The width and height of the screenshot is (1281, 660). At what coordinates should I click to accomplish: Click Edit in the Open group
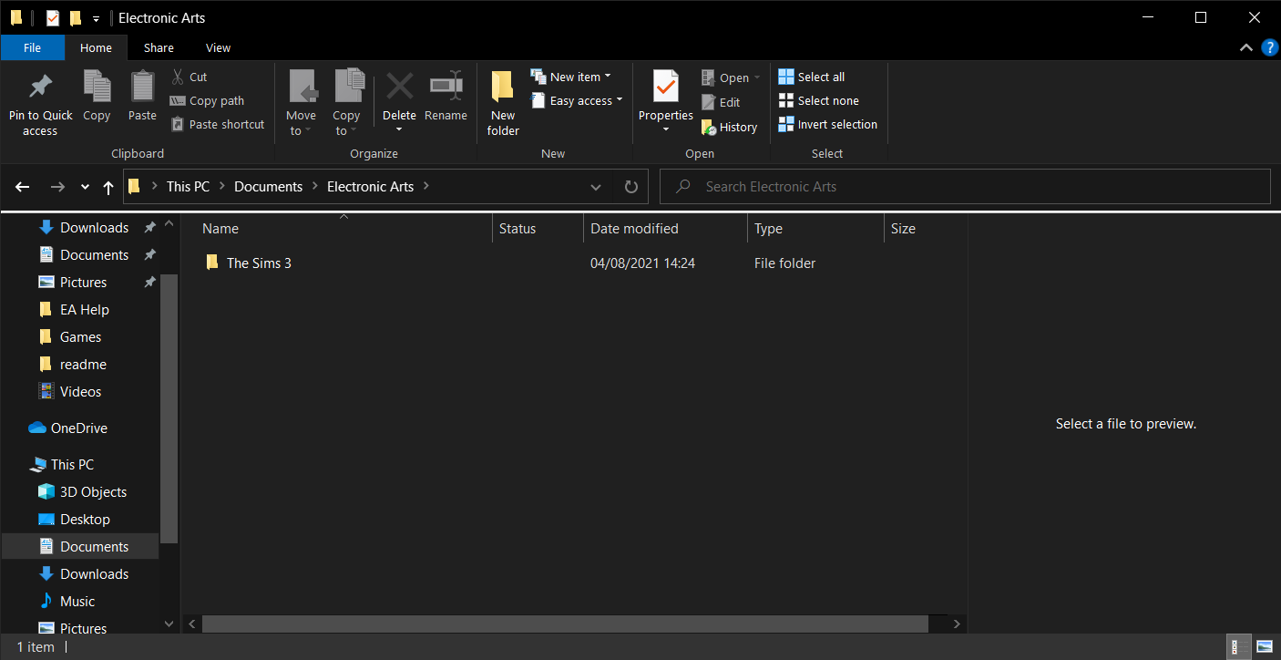tap(721, 103)
